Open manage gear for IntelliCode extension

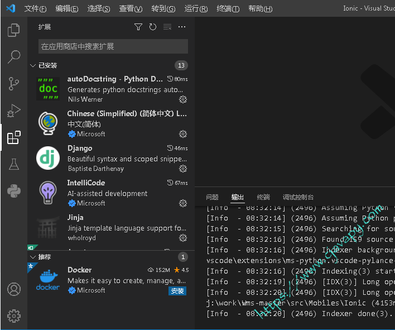click(x=183, y=203)
